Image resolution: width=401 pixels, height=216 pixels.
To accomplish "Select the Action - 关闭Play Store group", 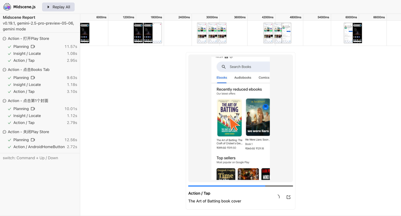I will pyautogui.click(x=40, y=132).
